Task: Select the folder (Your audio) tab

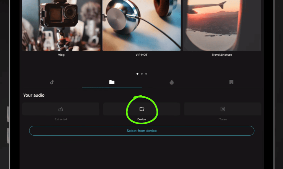Action: 112,82
